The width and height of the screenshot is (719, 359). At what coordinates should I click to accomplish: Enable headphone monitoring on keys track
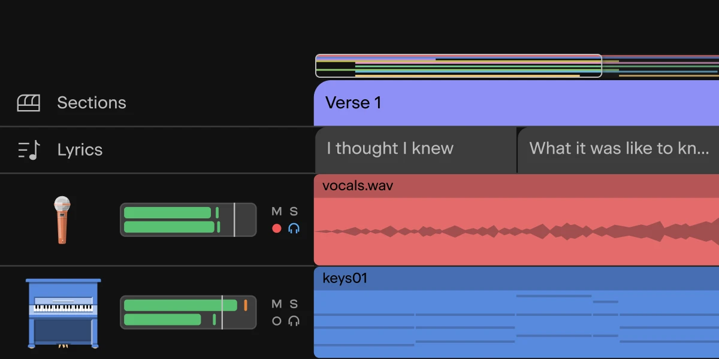[x=294, y=321]
